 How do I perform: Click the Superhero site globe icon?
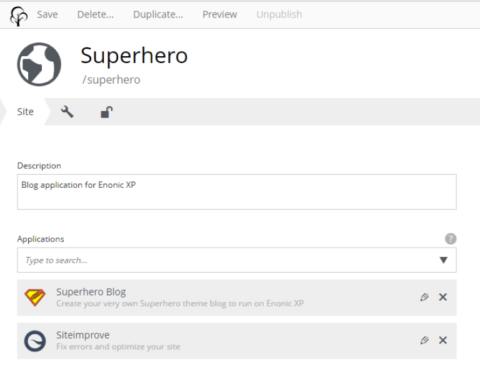(39, 64)
